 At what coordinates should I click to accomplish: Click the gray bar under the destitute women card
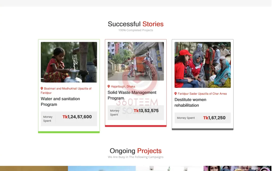pos(202,129)
